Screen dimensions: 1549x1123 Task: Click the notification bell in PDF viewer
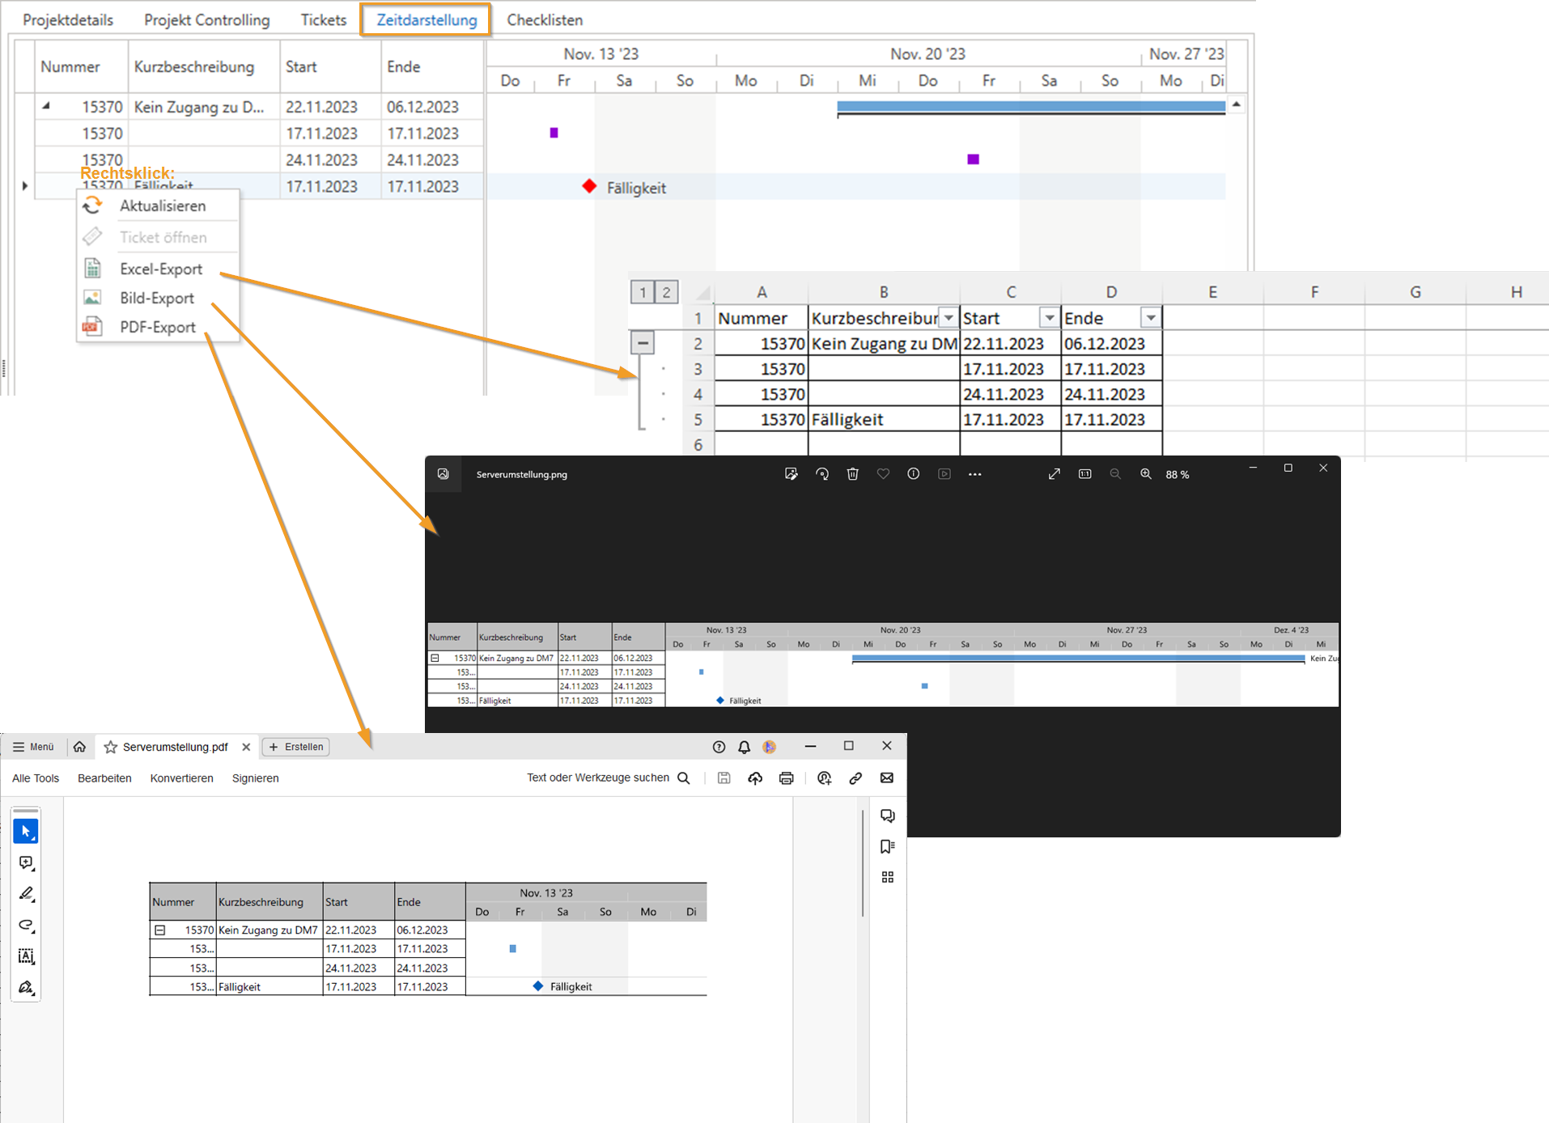click(x=744, y=747)
